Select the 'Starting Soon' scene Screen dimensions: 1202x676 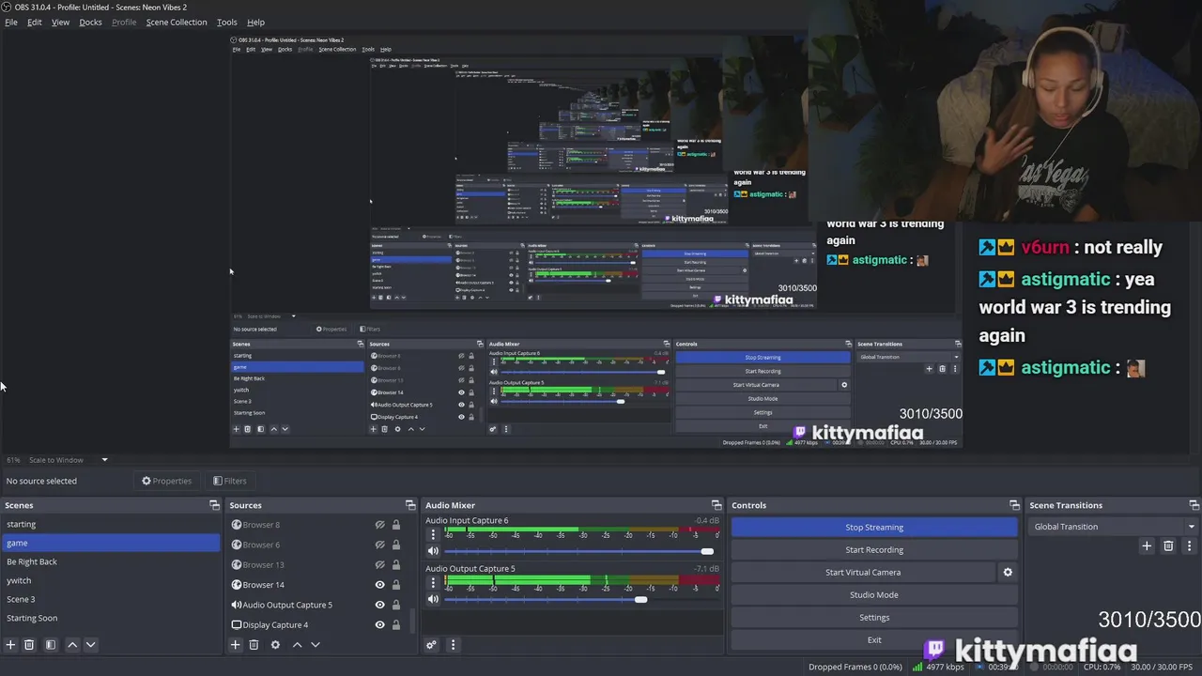111,618
